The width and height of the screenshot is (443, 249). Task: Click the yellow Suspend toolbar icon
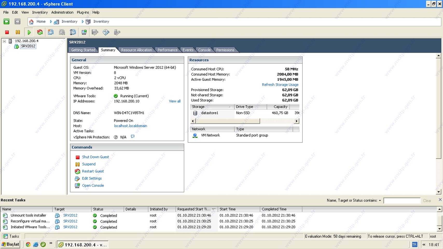[x=18, y=32]
